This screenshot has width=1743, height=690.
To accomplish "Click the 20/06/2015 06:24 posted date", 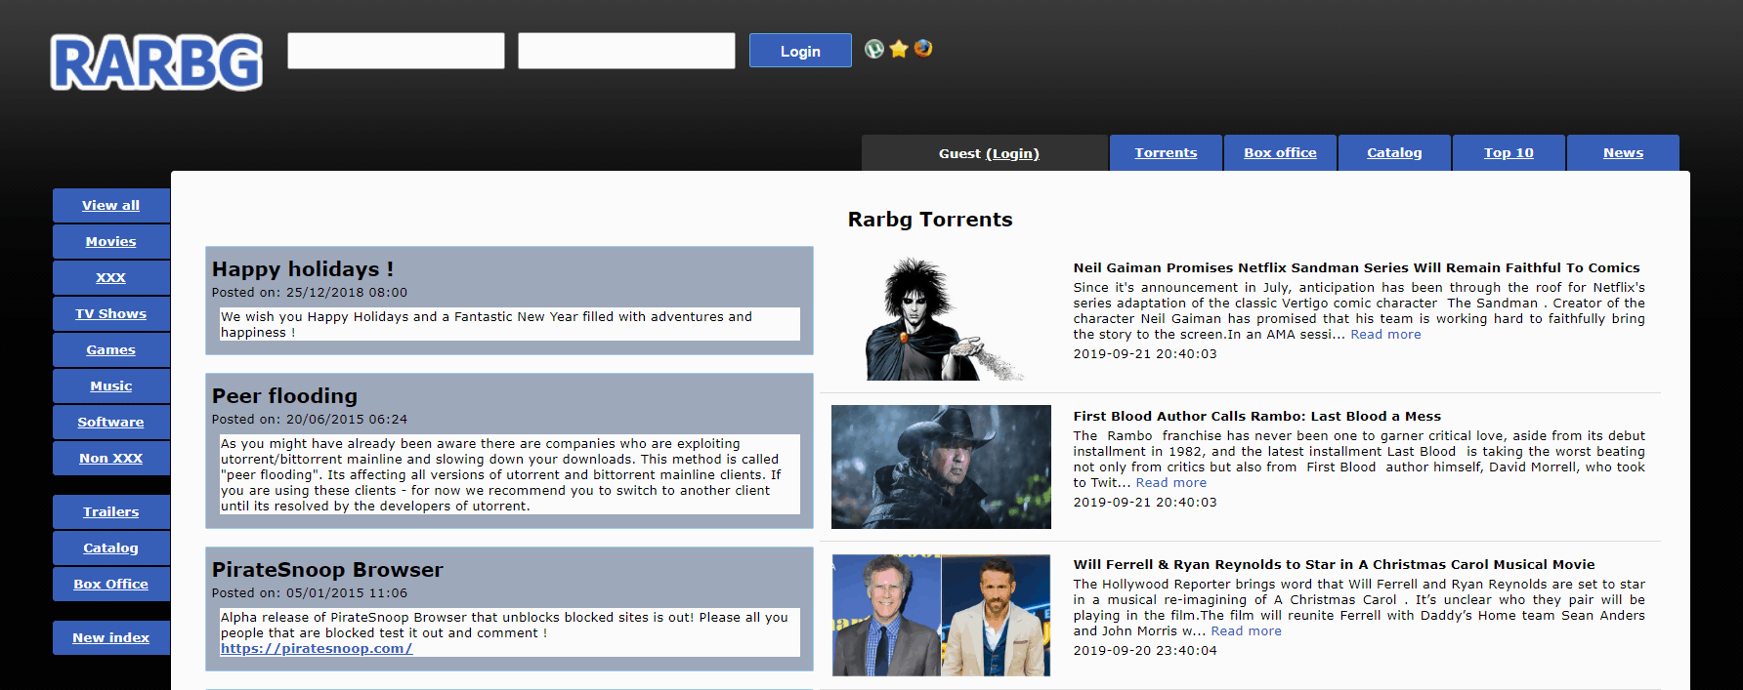I will point(347,420).
